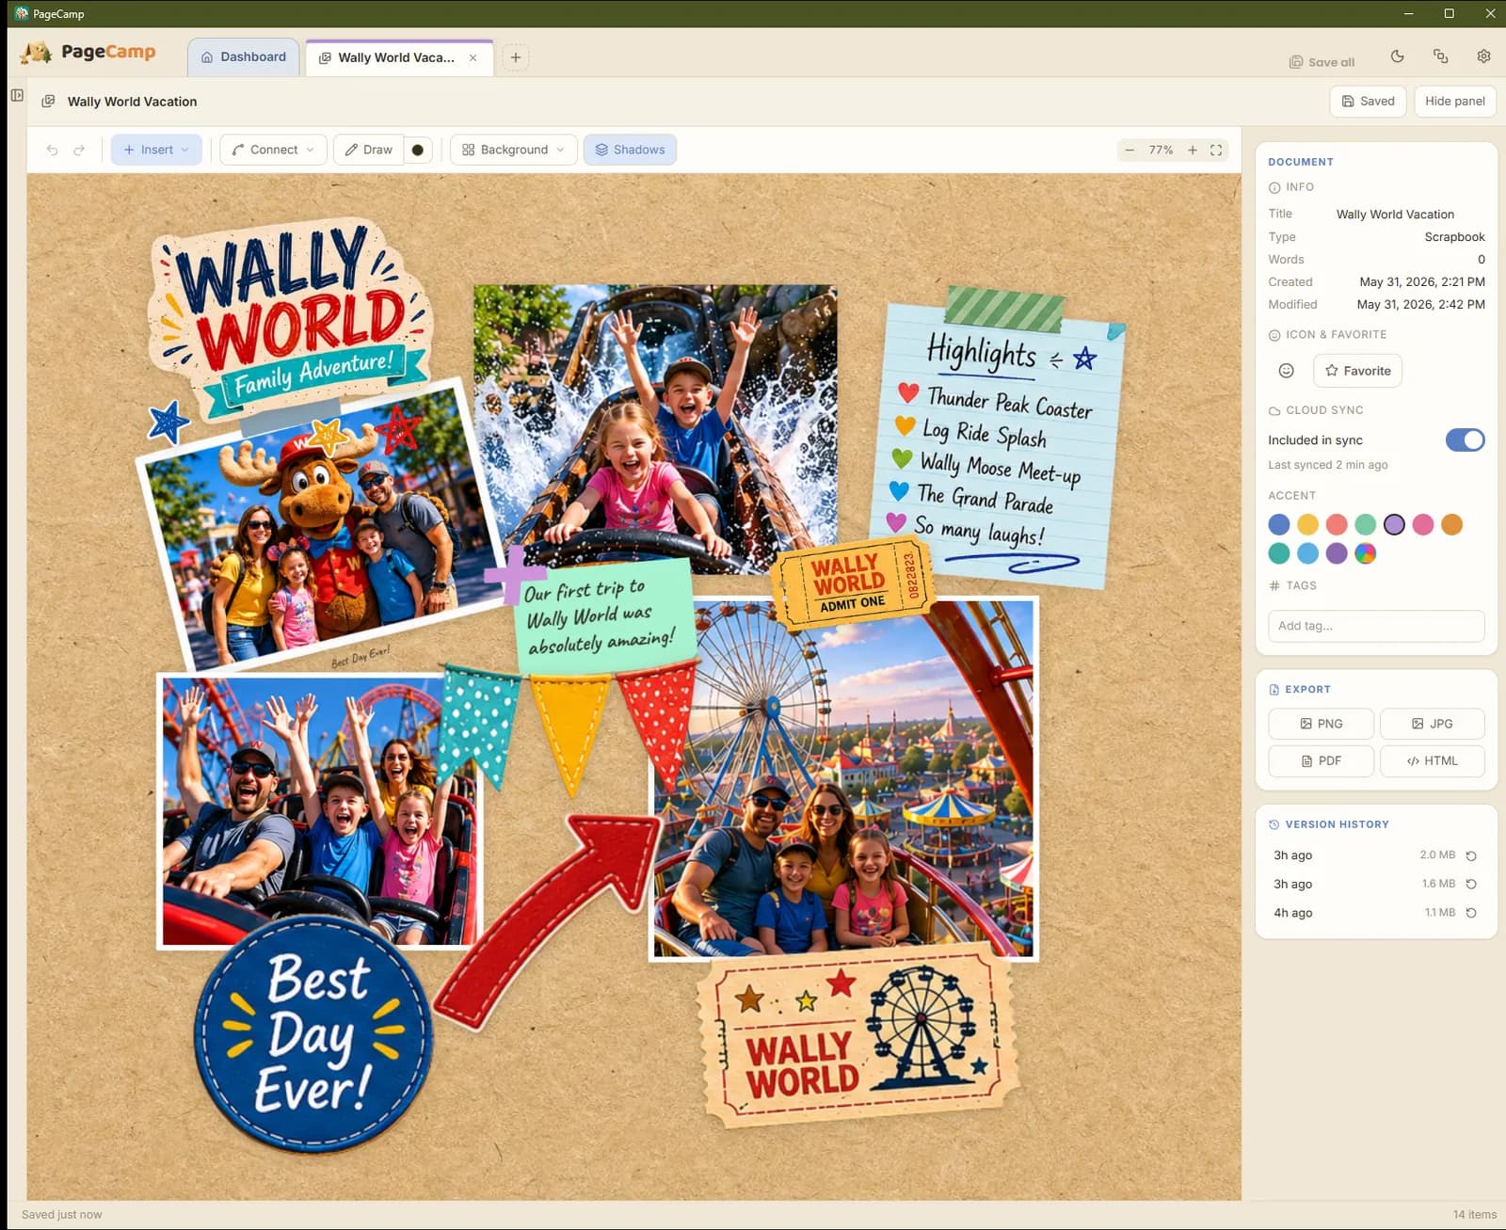The image size is (1506, 1230).
Task: Restore the 1.6 MB version
Action: click(x=1471, y=884)
